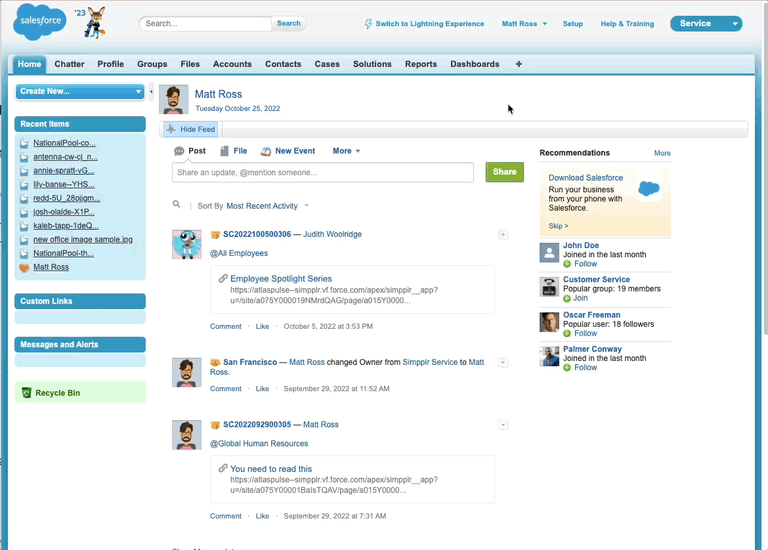
Task: Click the File document icon in publisher
Action: pos(224,151)
